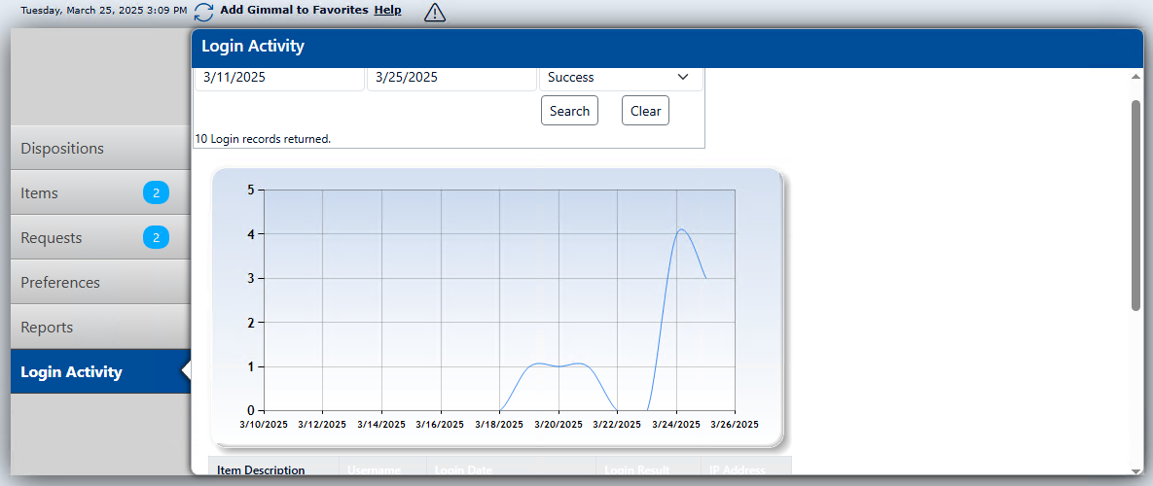Open the Dispositions section
The height and width of the screenshot is (486, 1153).
[62, 149]
